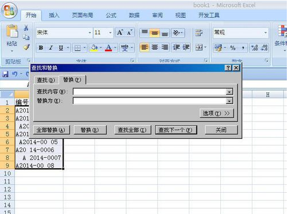Toggle italic formatting
The height and width of the screenshot is (214, 288).
(51, 48)
